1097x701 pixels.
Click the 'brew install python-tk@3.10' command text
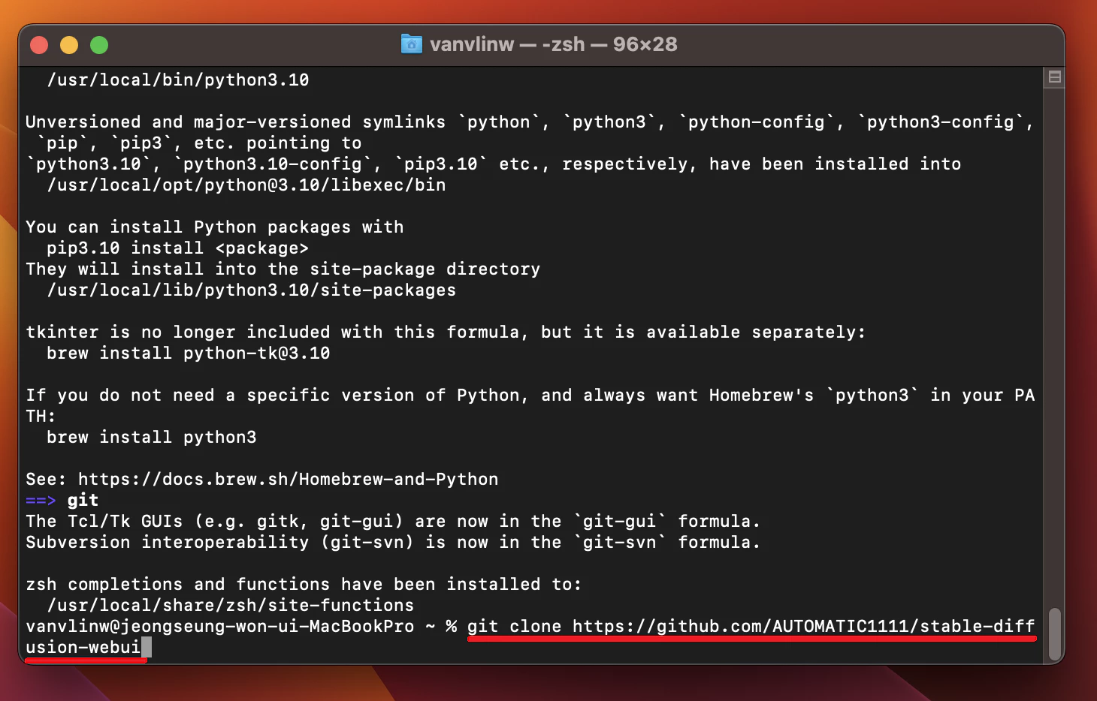[x=189, y=353]
